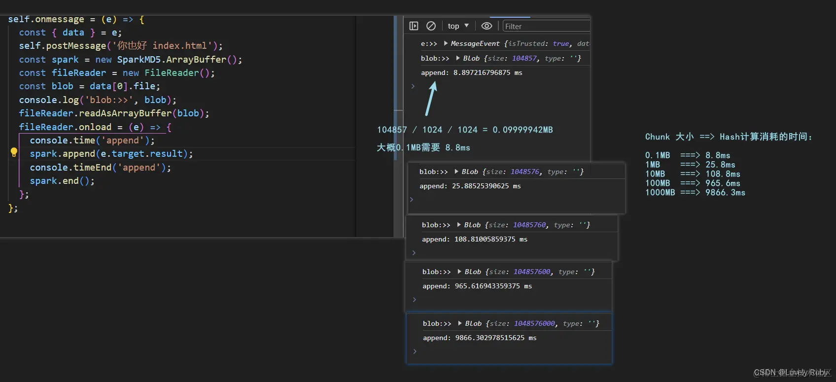Clear the console with the ban icon
Image resolution: width=836 pixels, height=382 pixels.
431,26
